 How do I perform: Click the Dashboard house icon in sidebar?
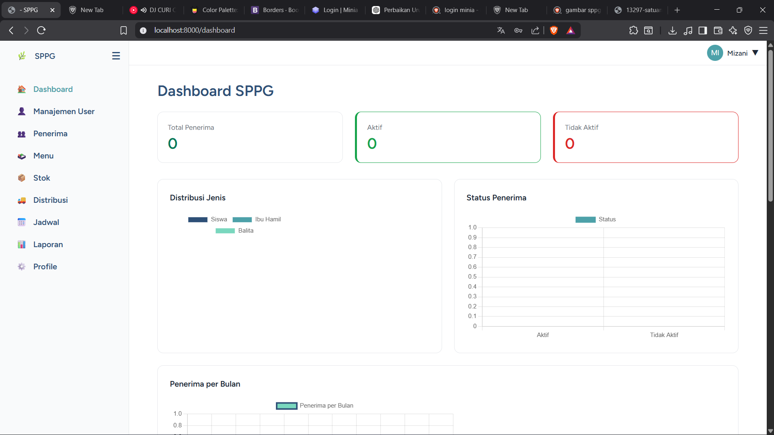[22, 89]
